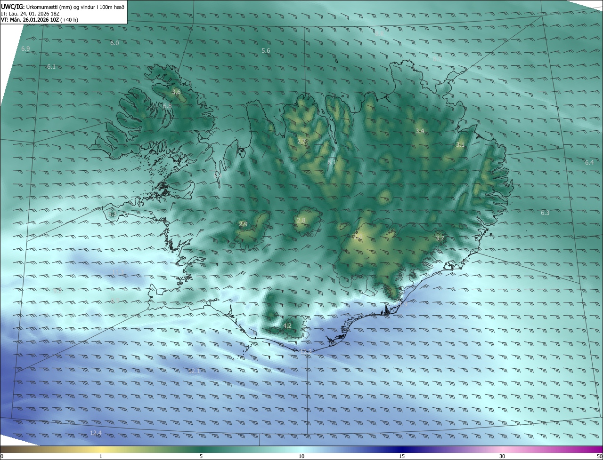
Task: Click the 6.1 value label on the map
Action: (x=51, y=67)
